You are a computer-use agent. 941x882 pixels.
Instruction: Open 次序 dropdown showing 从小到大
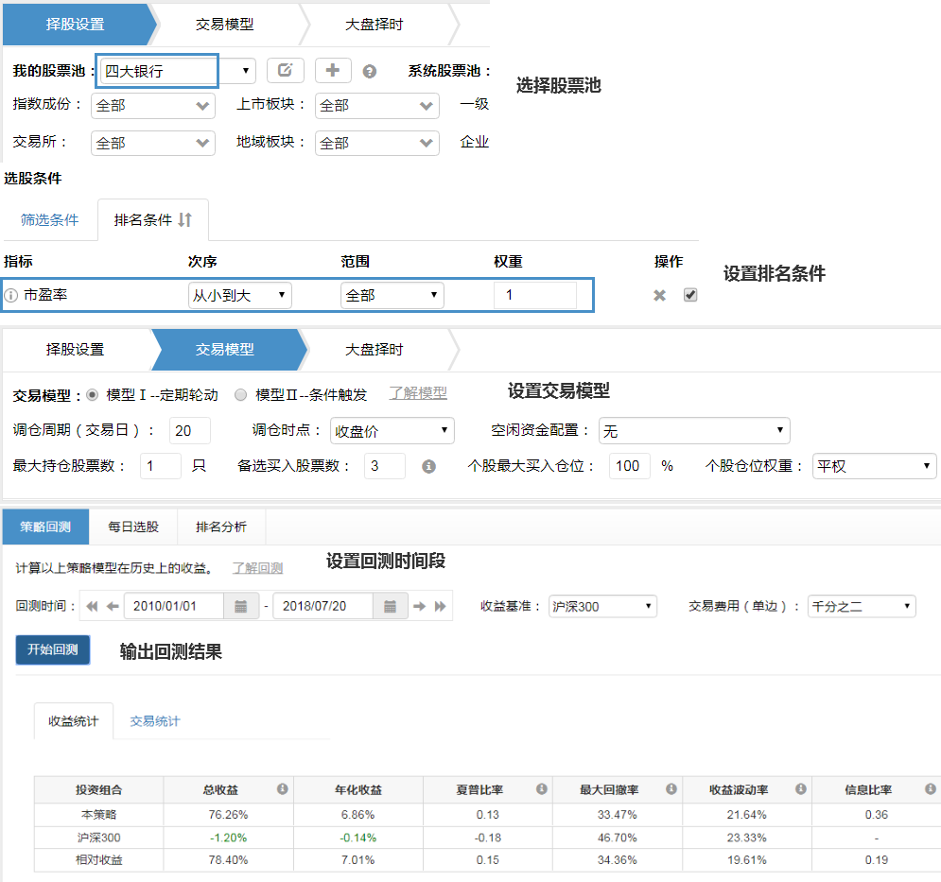click(239, 295)
